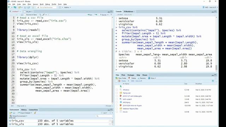Maximize the Files pane
The height and width of the screenshot is (127, 226).
[215, 75]
